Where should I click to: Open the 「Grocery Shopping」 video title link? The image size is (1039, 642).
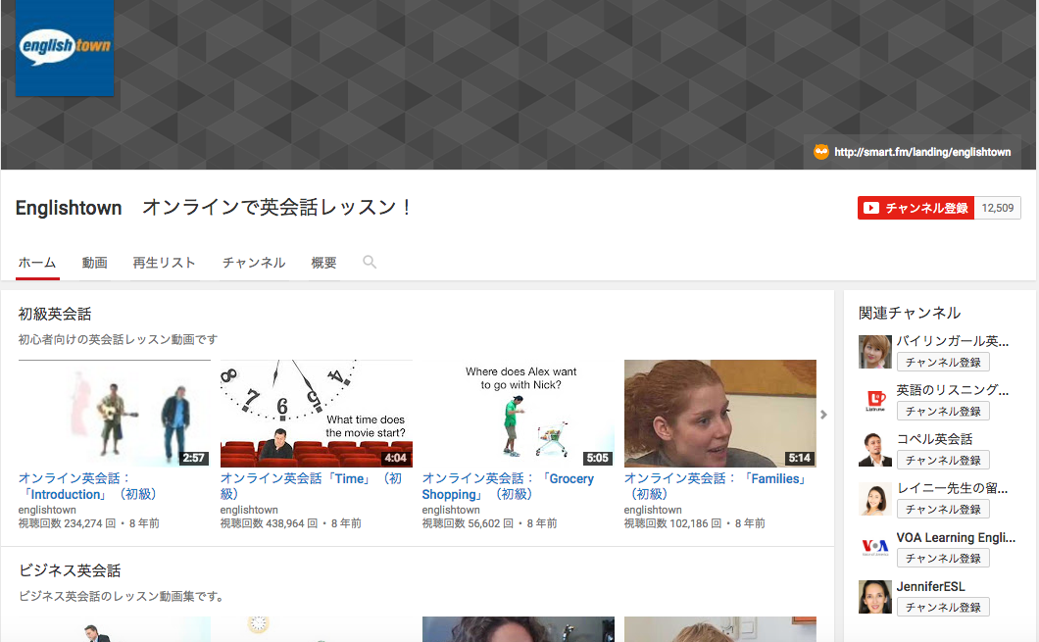(x=509, y=486)
